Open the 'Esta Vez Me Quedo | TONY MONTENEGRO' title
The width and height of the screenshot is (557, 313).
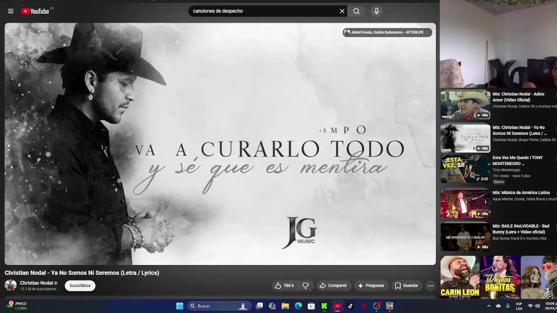[x=517, y=161]
